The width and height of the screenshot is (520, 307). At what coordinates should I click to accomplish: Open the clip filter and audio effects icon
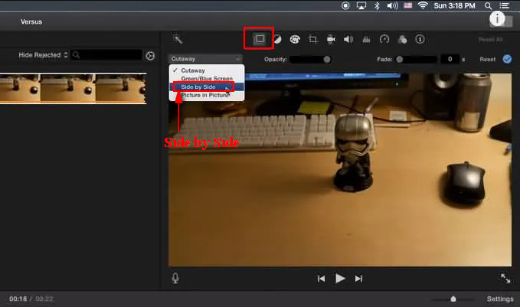tap(402, 40)
